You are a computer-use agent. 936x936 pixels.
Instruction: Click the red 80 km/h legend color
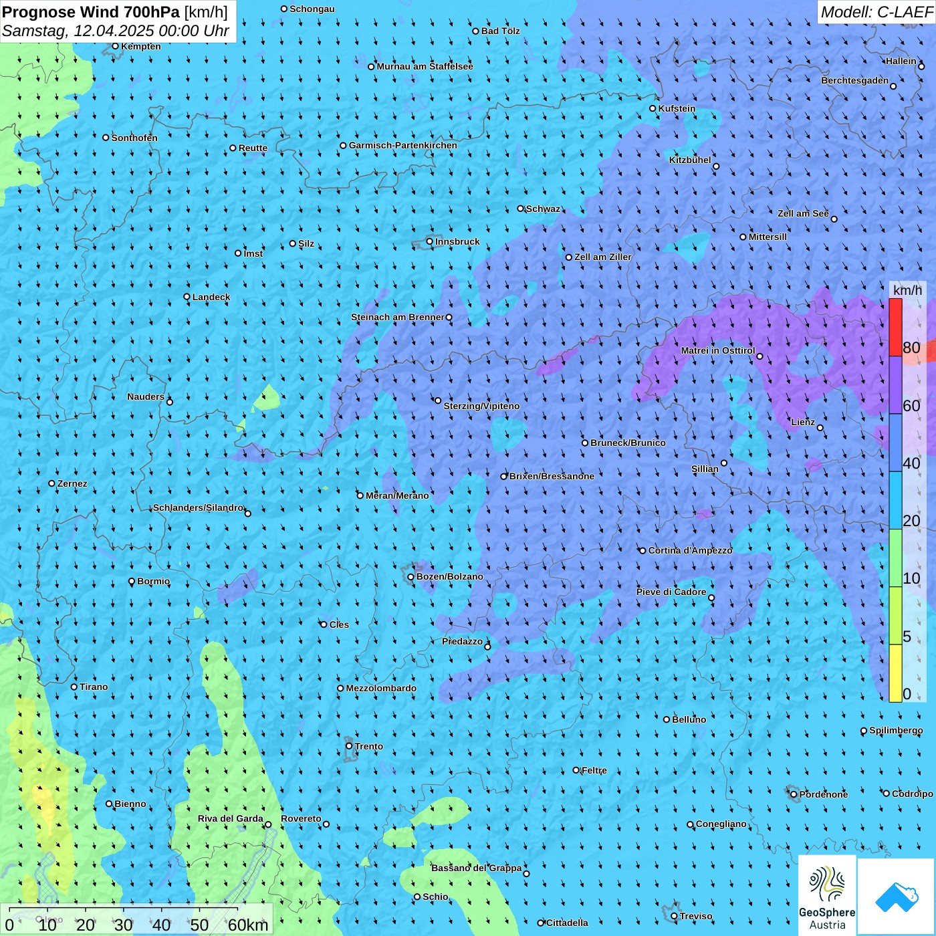coord(895,328)
